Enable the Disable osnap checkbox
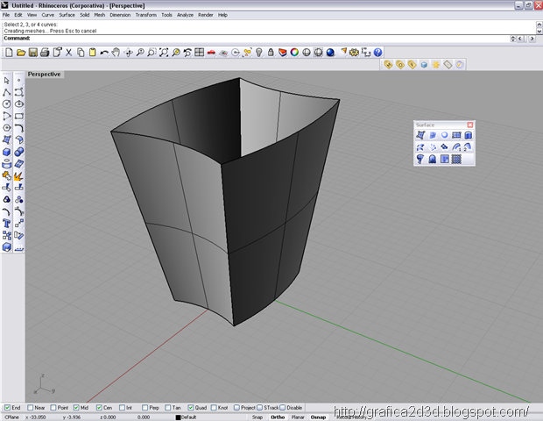 (282, 408)
